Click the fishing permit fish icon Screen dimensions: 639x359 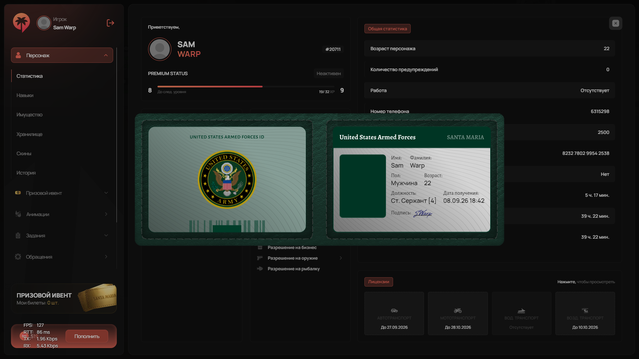click(x=260, y=269)
